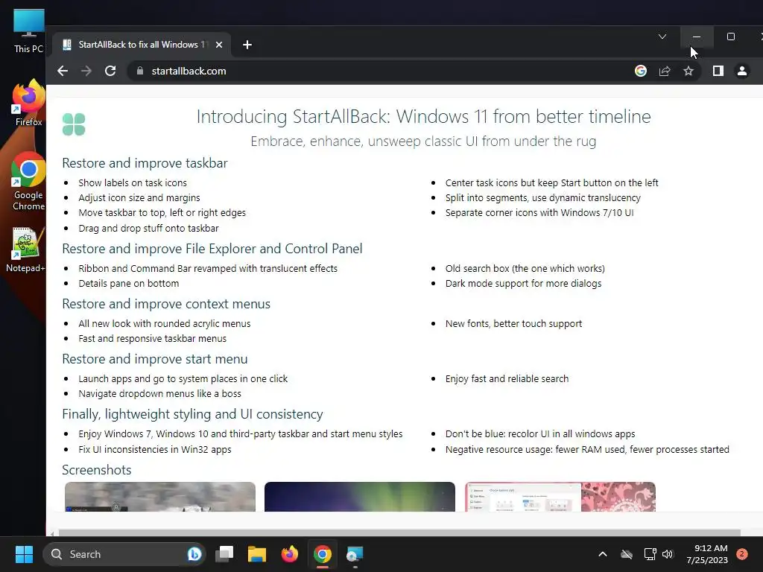Viewport: 763px width, 572px height.
Task: Launch Firefox from the taskbar
Action: tap(290, 554)
